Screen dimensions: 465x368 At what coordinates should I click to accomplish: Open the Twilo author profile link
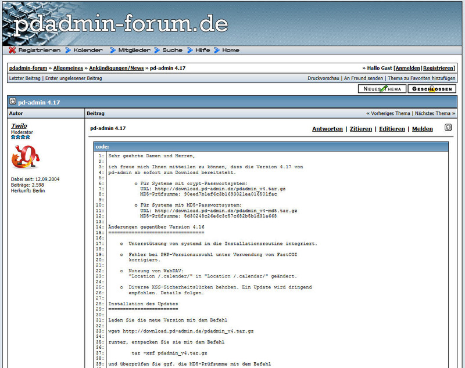[x=19, y=125]
